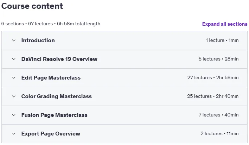
Task: Open the Edit Page Masterclass chevron
Action: pos(14,77)
